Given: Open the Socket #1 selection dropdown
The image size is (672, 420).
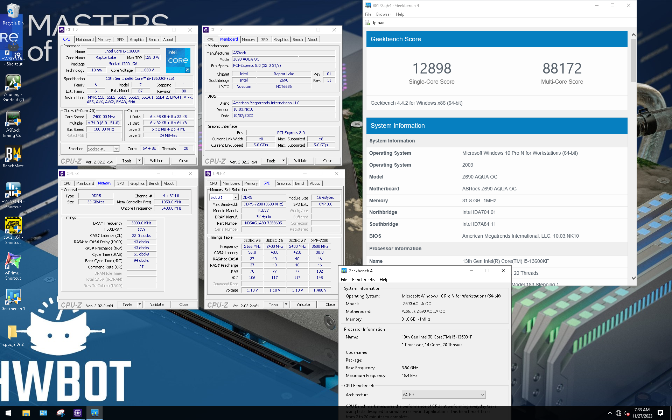Looking at the screenshot, I should pos(103,149).
